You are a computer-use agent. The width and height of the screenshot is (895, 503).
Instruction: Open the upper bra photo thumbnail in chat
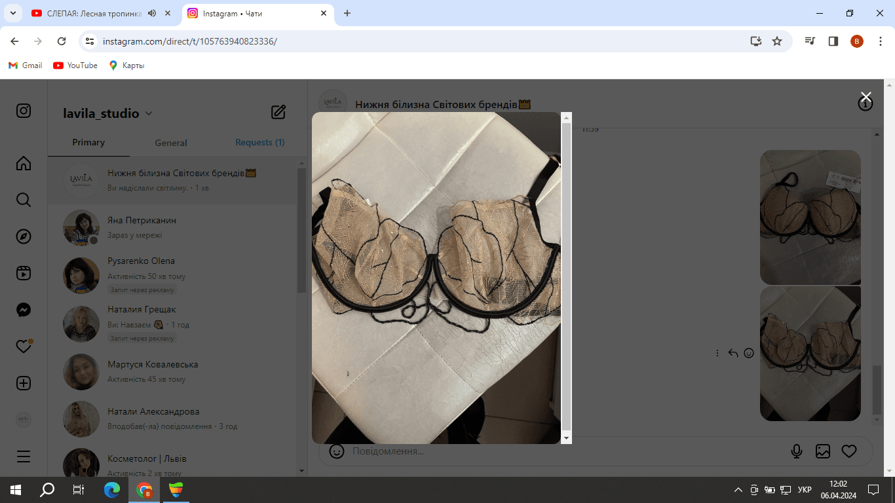[x=810, y=217]
